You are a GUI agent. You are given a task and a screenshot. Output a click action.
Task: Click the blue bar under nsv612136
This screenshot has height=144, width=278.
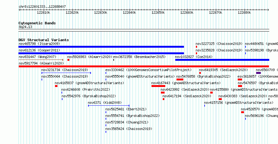pyautogui.click(x=101, y=53)
